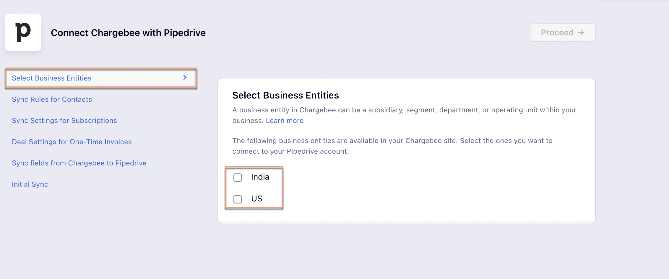Navigate to the Initial Sync step
This screenshot has width=669, height=279.
(x=30, y=184)
